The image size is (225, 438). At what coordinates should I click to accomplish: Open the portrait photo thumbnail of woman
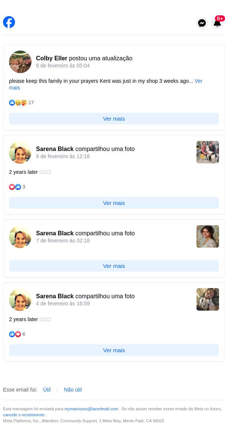click(208, 236)
